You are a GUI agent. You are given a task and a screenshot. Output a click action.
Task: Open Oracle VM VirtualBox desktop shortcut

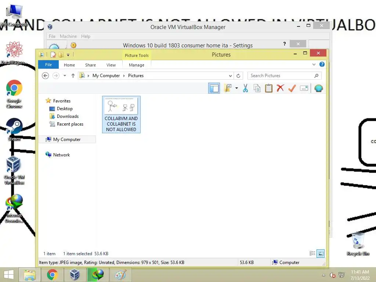[x=14, y=170]
